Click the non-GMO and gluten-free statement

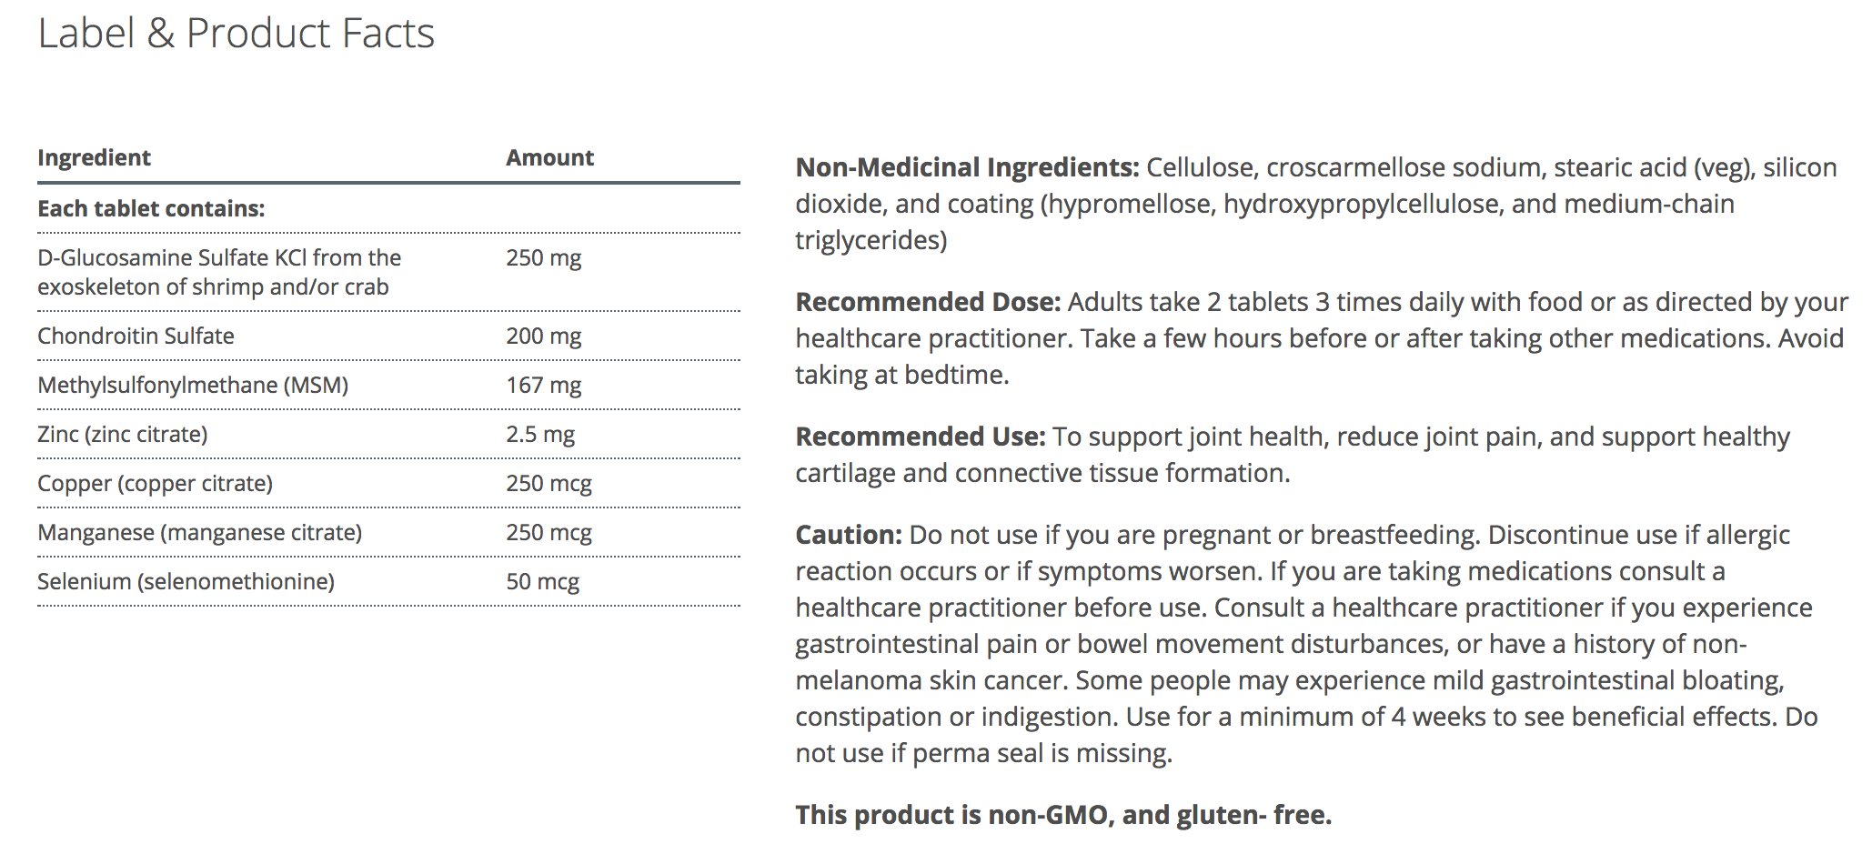tap(1062, 815)
